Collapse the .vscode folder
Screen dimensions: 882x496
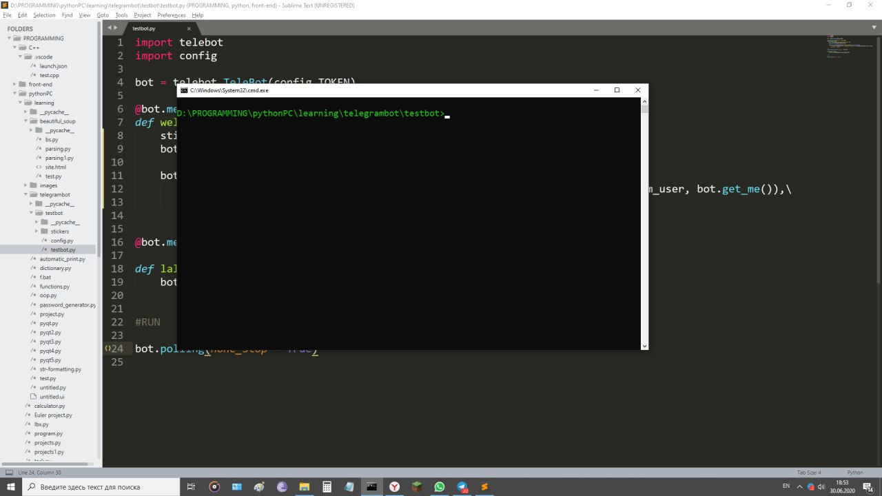[20, 56]
